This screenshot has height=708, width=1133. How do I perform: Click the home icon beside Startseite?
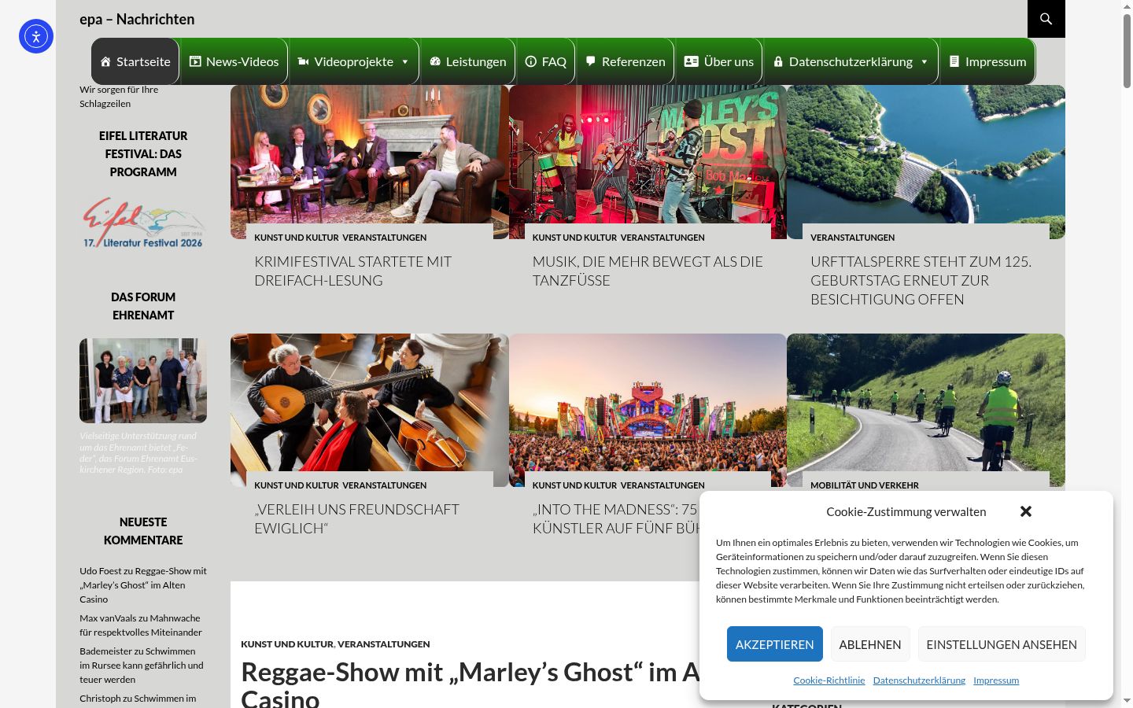pyautogui.click(x=105, y=61)
